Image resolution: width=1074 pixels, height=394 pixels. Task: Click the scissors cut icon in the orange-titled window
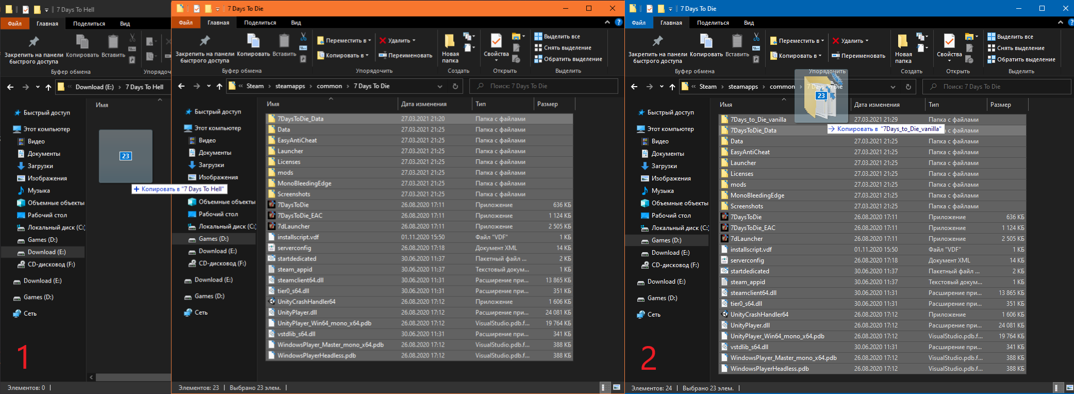tap(303, 36)
